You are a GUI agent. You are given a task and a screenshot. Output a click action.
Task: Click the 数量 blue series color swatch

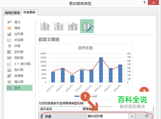pos(42,116)
